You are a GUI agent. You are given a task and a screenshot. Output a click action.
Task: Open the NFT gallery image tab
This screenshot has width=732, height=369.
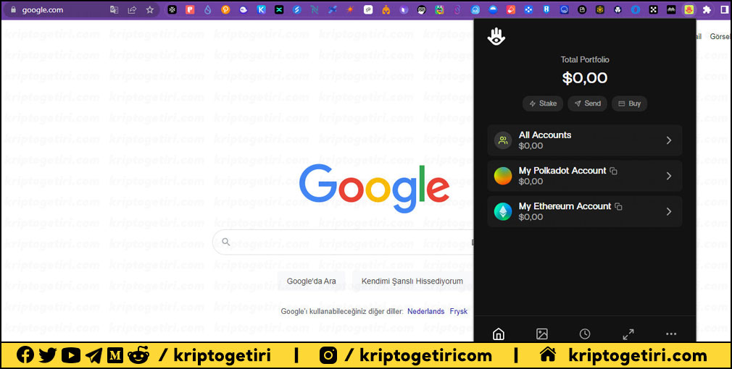[x=542, y=334]
